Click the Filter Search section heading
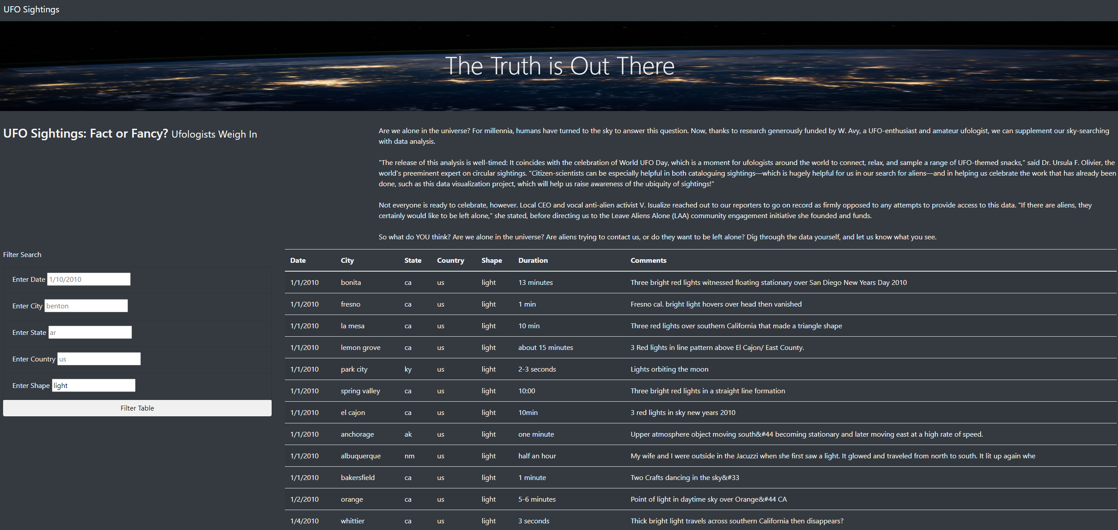 (22, 254)
